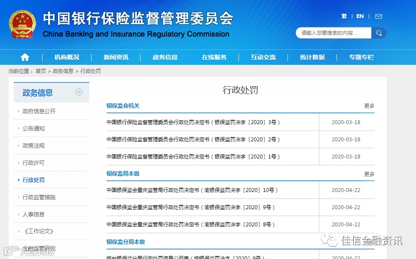Click the 中国银行保险监督管理委员会 header title

click(x=138, y=18)
